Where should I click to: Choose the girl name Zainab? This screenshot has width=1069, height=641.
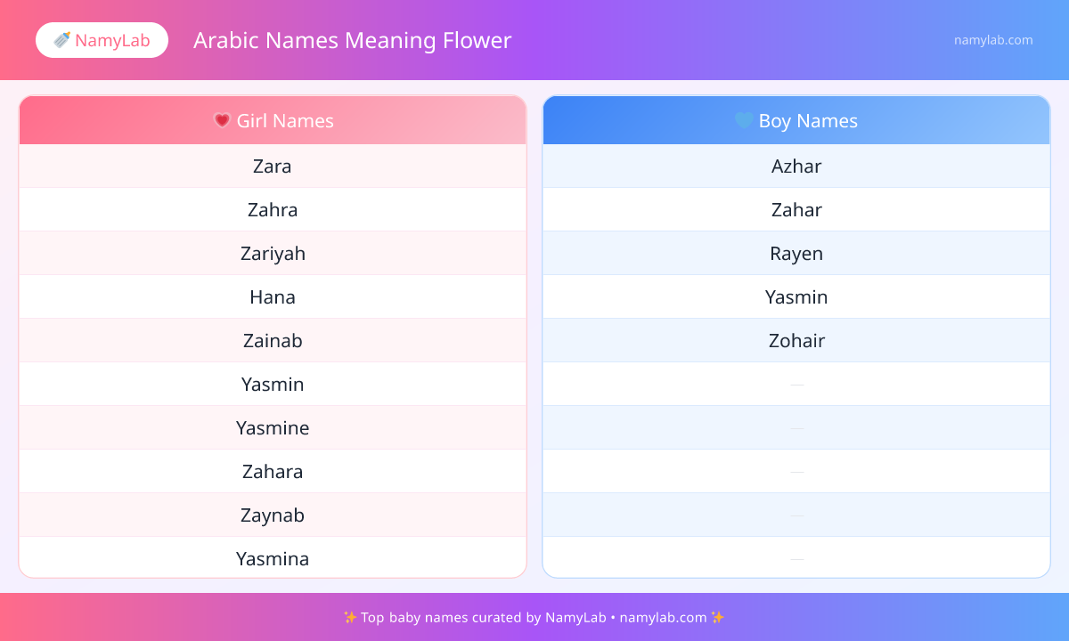click(273, 341)
